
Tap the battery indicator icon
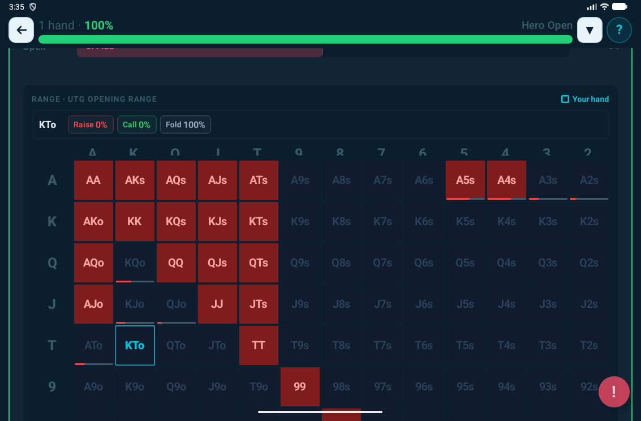coord(620,7)
